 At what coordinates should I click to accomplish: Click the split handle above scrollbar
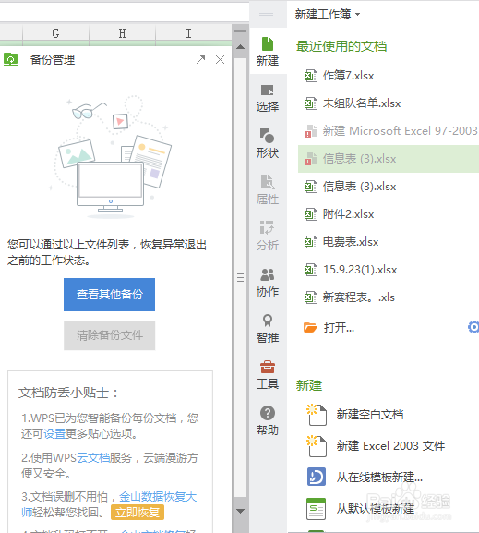240,31
